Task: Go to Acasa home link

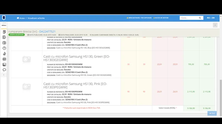Action: click(x=21, y=18)
